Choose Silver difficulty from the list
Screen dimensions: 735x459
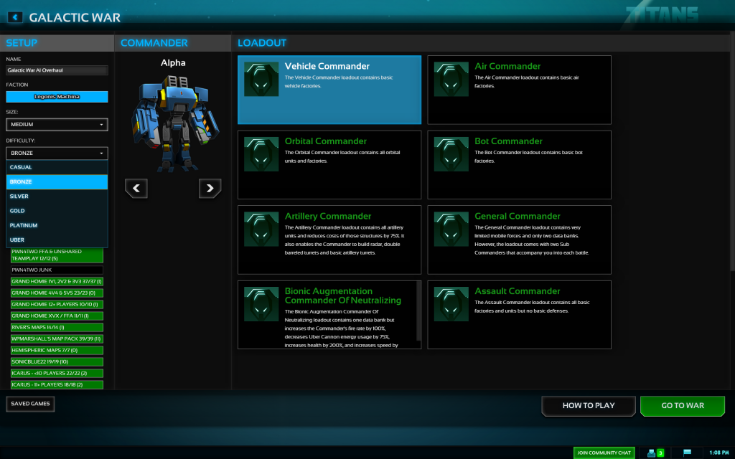click(x=57, y=197)
